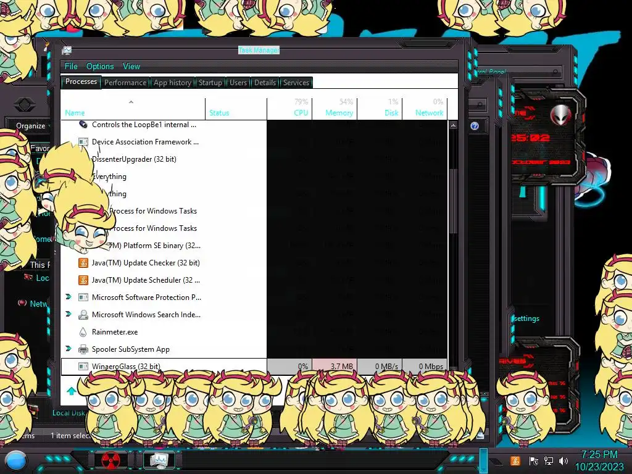Click the 0 MB/s disk cell
Image resolution: width=632 pixels, height=474 pixels.
coord(380,365)
